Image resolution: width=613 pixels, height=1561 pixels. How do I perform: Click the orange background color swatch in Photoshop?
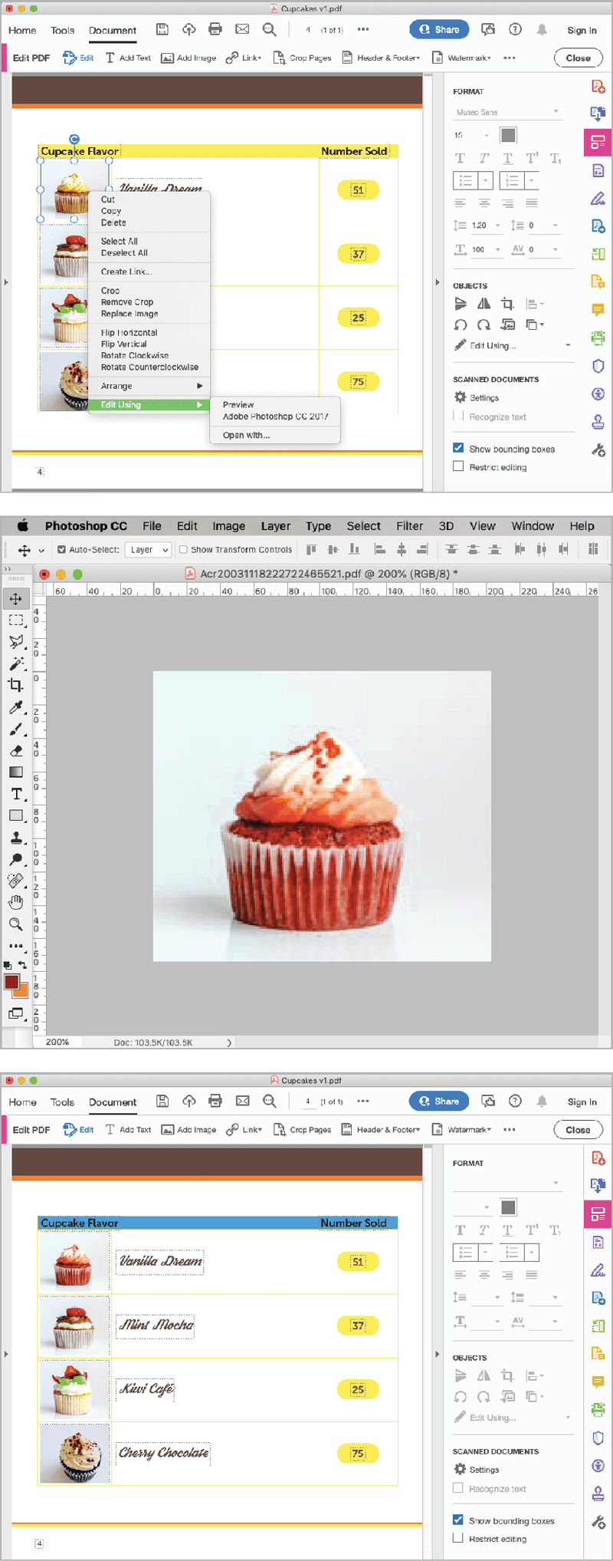[22, 991]
